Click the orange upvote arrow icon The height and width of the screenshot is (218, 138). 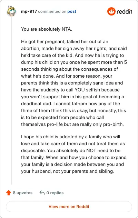9,193
